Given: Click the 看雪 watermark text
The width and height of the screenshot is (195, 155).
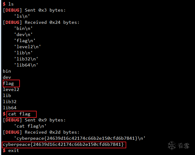Looking at the screenshot, I should tap(184, 146).
